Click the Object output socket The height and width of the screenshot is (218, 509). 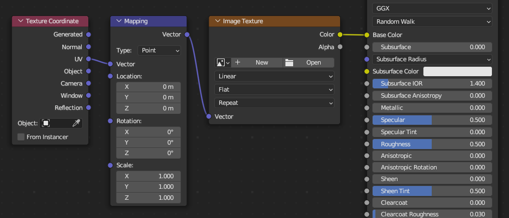[x=88, y=71]
